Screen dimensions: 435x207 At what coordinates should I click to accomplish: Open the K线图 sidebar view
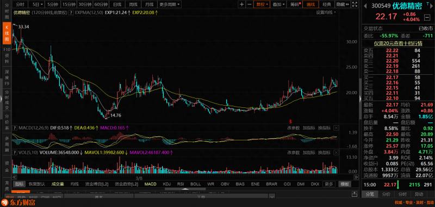pos(7,33)
